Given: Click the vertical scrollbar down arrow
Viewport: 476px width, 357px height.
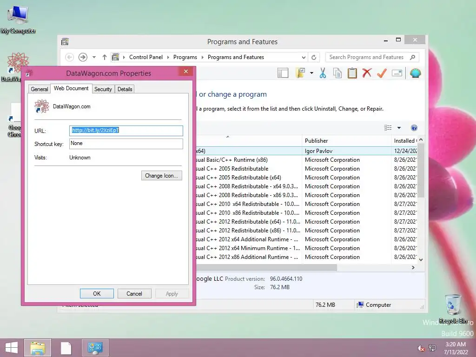Looking at the screenshot, I should pos(421,259).
